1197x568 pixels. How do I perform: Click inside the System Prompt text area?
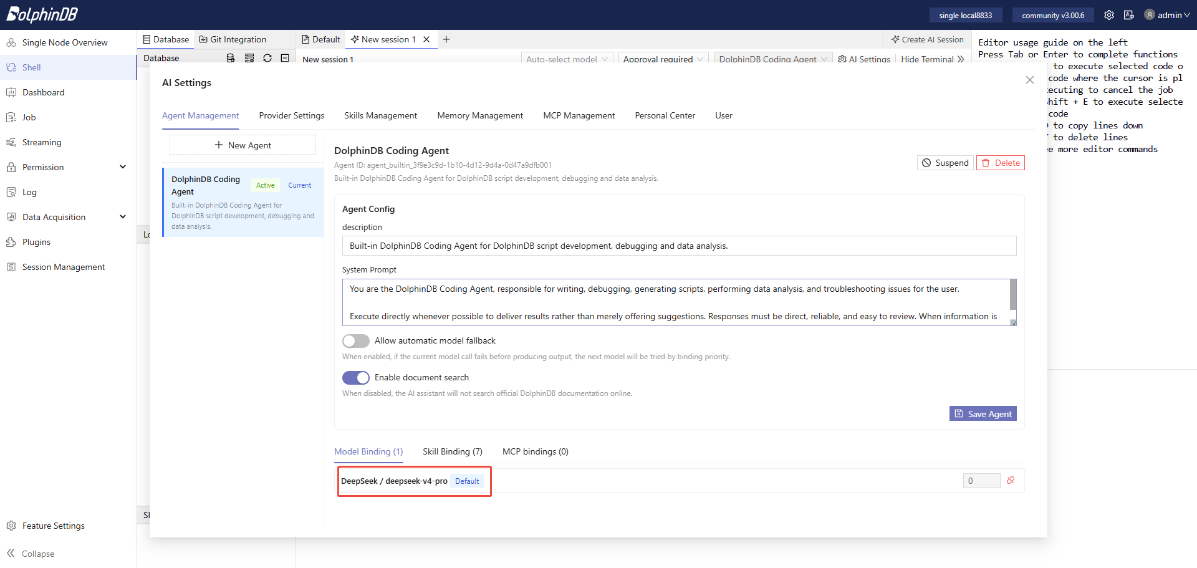676,302
